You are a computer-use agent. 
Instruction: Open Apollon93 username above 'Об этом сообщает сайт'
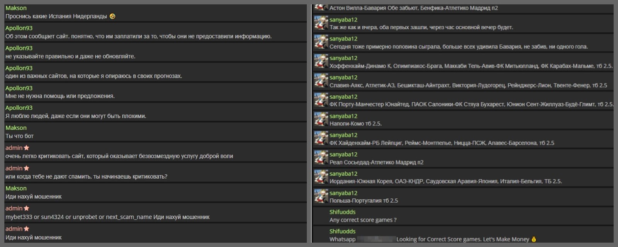(19, 28)
